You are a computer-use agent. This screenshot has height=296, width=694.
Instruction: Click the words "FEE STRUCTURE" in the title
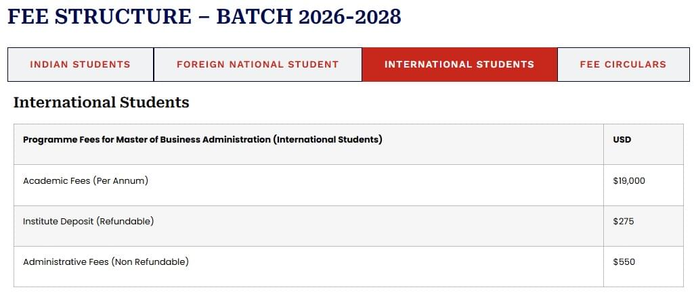click(100, 16)
